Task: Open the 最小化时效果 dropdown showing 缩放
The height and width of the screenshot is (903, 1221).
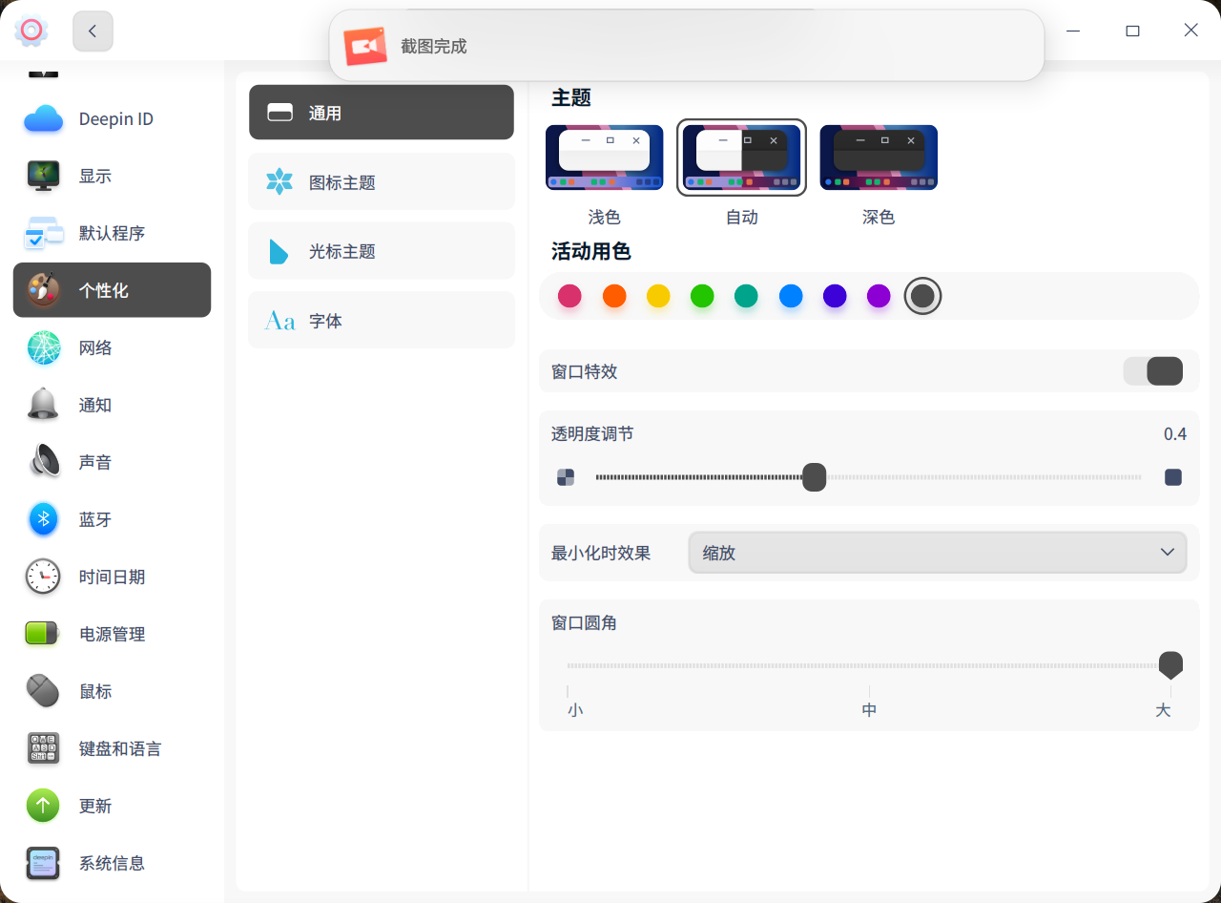Action: pos(938,553)
